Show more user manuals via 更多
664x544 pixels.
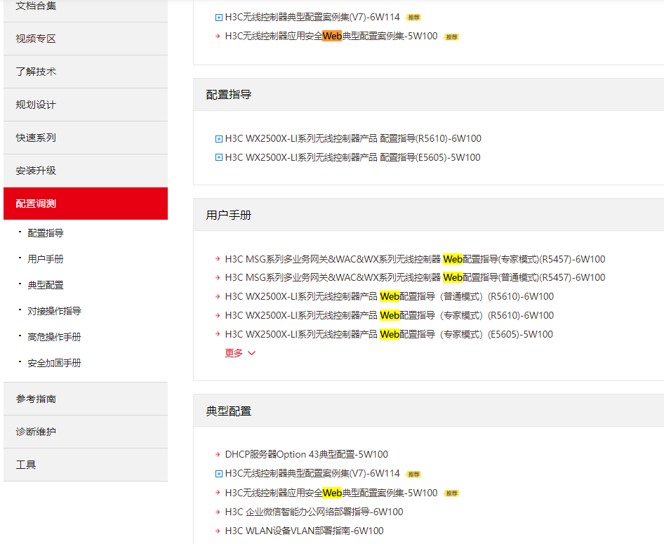[x=234, y=353]
